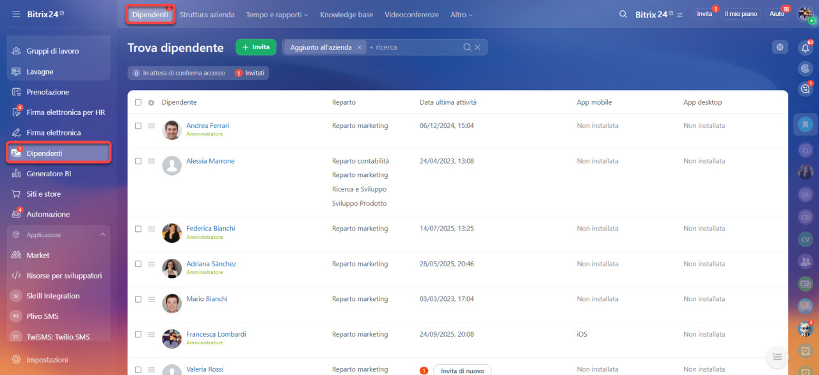Expand the Tempo e rapporti dropdown
The image size is (819, 375).
[276, 15]
